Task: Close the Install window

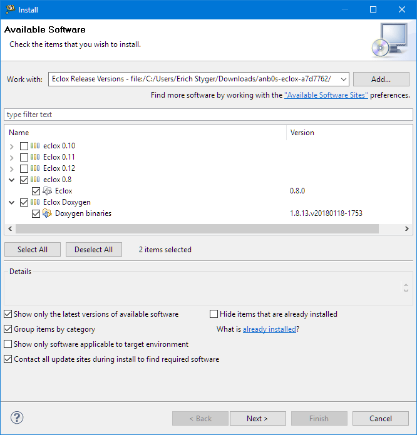Action: [402, 9]
